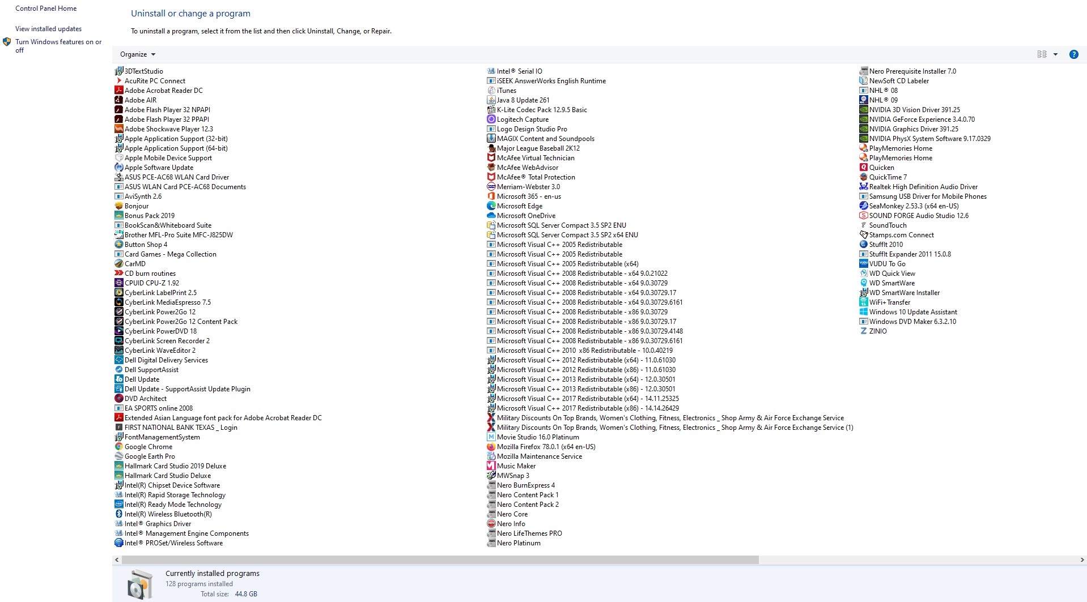Select Apple Software Update
The width and height of the screenshot is (1087, 602).
click(x=159, y=167)
